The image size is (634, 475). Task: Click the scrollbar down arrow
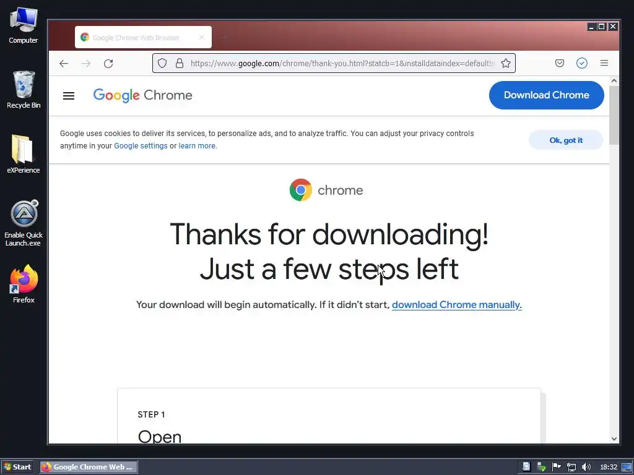[x=614, y=439]
